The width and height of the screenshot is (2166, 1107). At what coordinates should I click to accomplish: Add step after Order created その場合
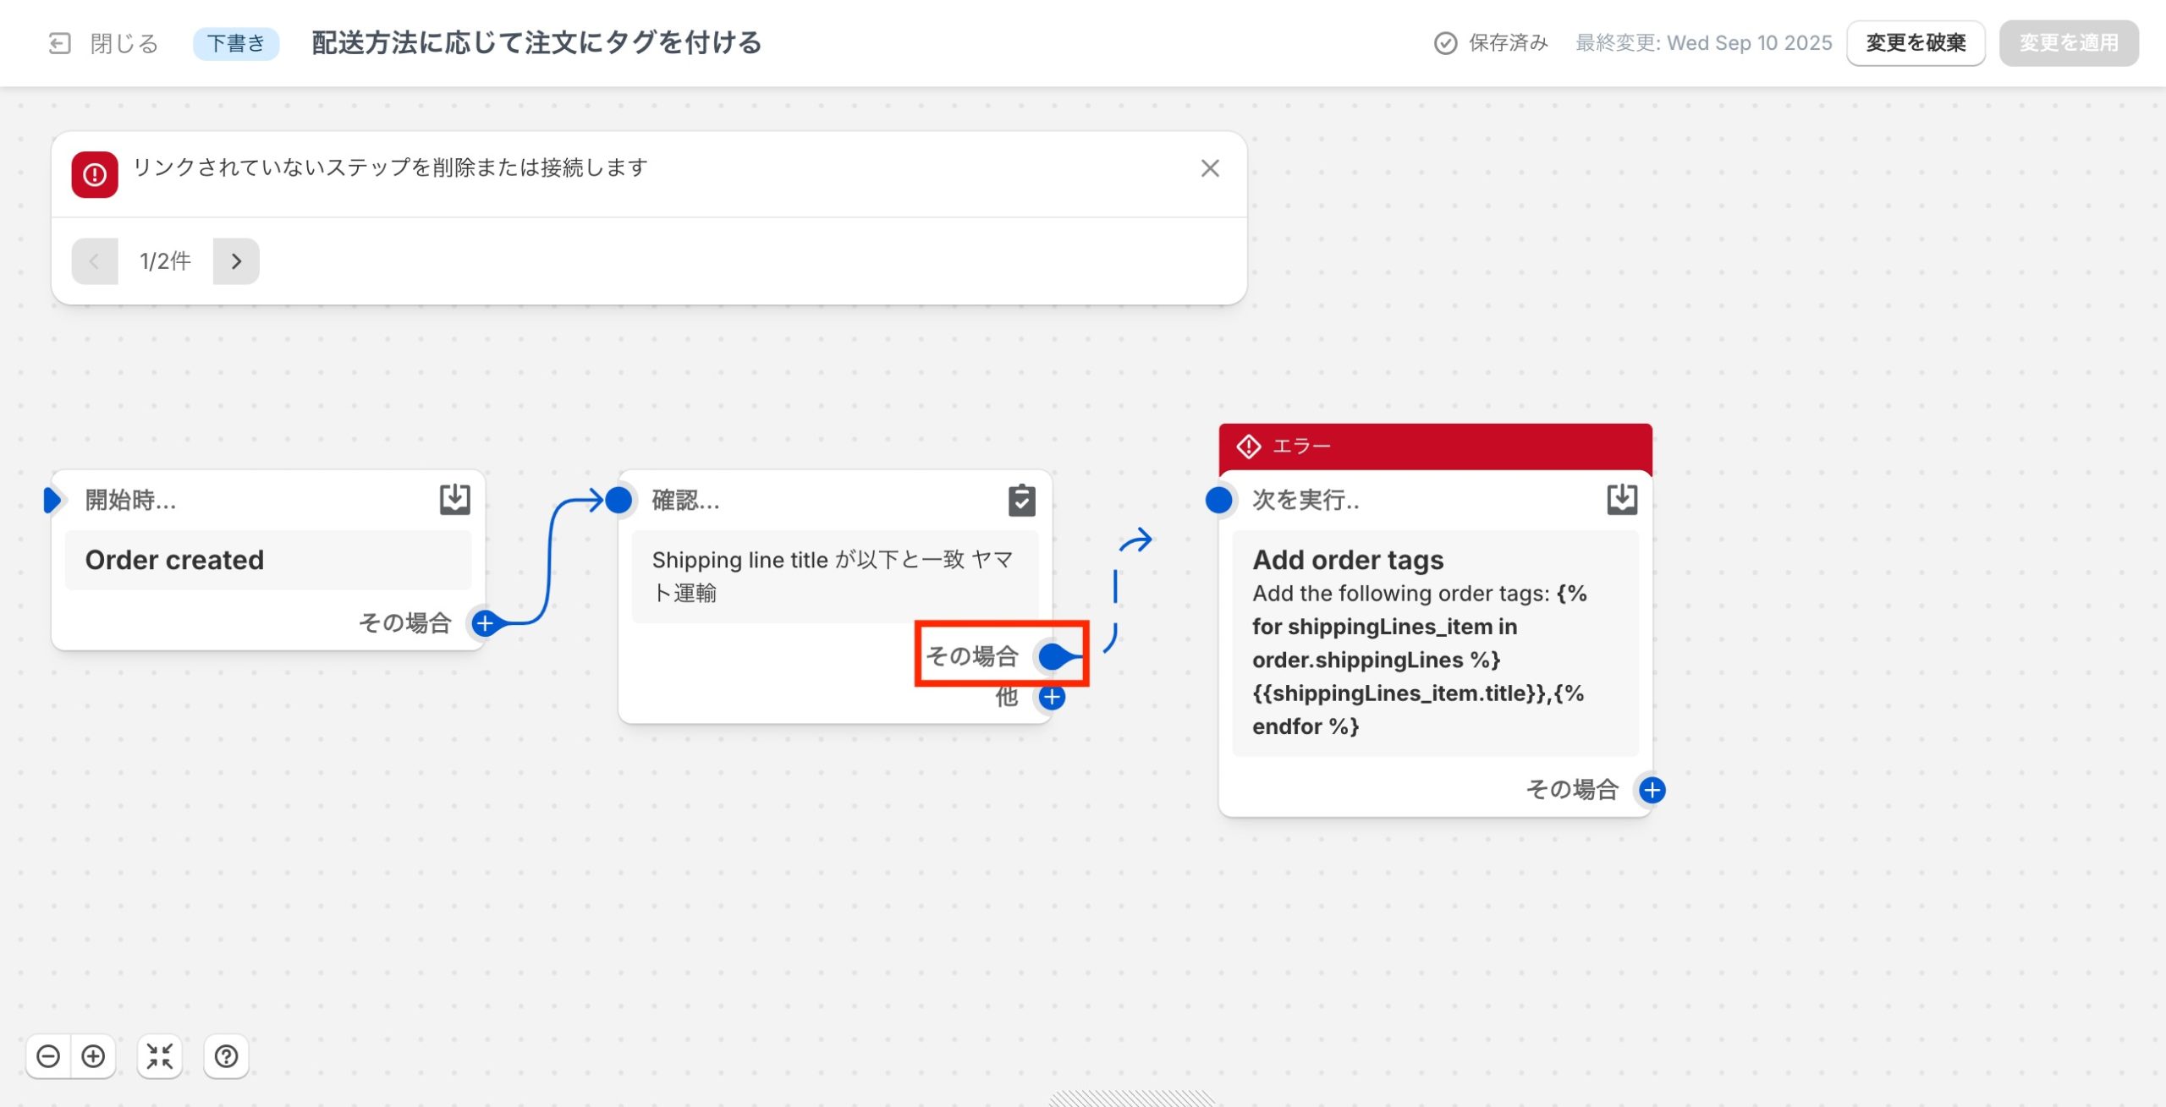click(x=485, y=623)
